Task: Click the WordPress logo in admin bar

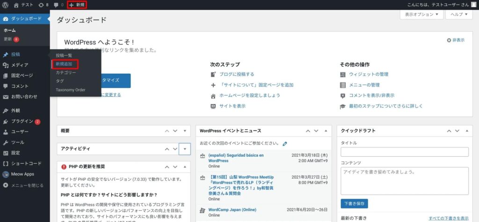Action: point(6,5)
